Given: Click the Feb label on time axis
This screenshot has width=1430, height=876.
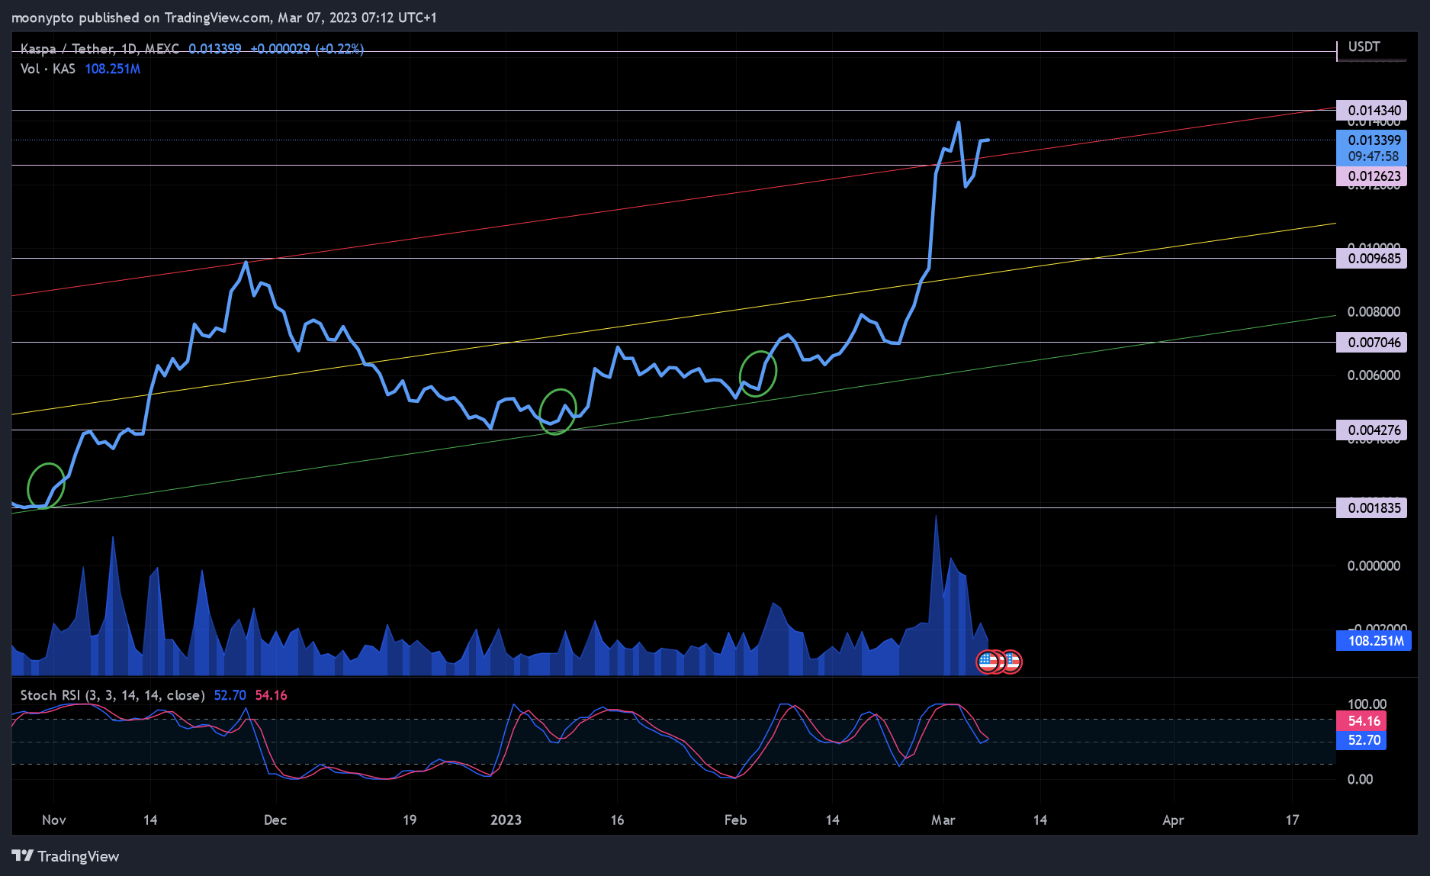Looking at the screenshot, I should 735,820.
